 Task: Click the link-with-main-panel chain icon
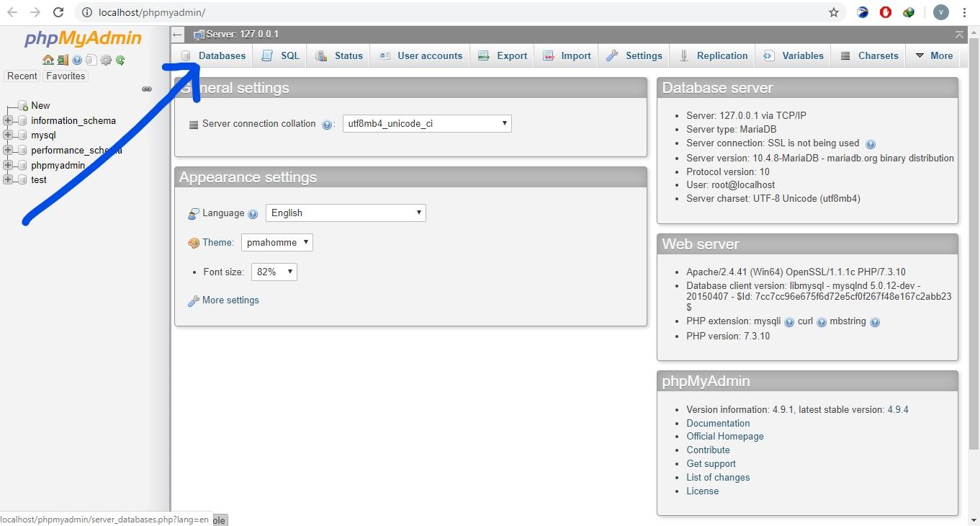tap(147, 89)
